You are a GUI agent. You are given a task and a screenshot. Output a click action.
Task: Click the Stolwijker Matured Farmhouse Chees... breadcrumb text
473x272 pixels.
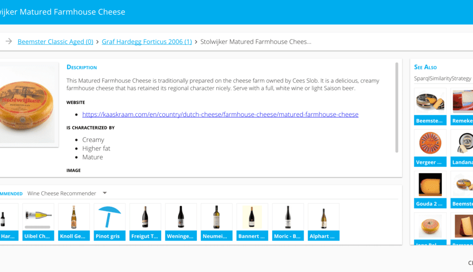pos(256,42)
